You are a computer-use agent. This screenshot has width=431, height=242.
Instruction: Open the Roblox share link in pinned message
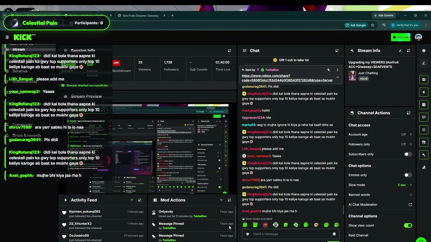pyautogui.click(x=287, y=78)
